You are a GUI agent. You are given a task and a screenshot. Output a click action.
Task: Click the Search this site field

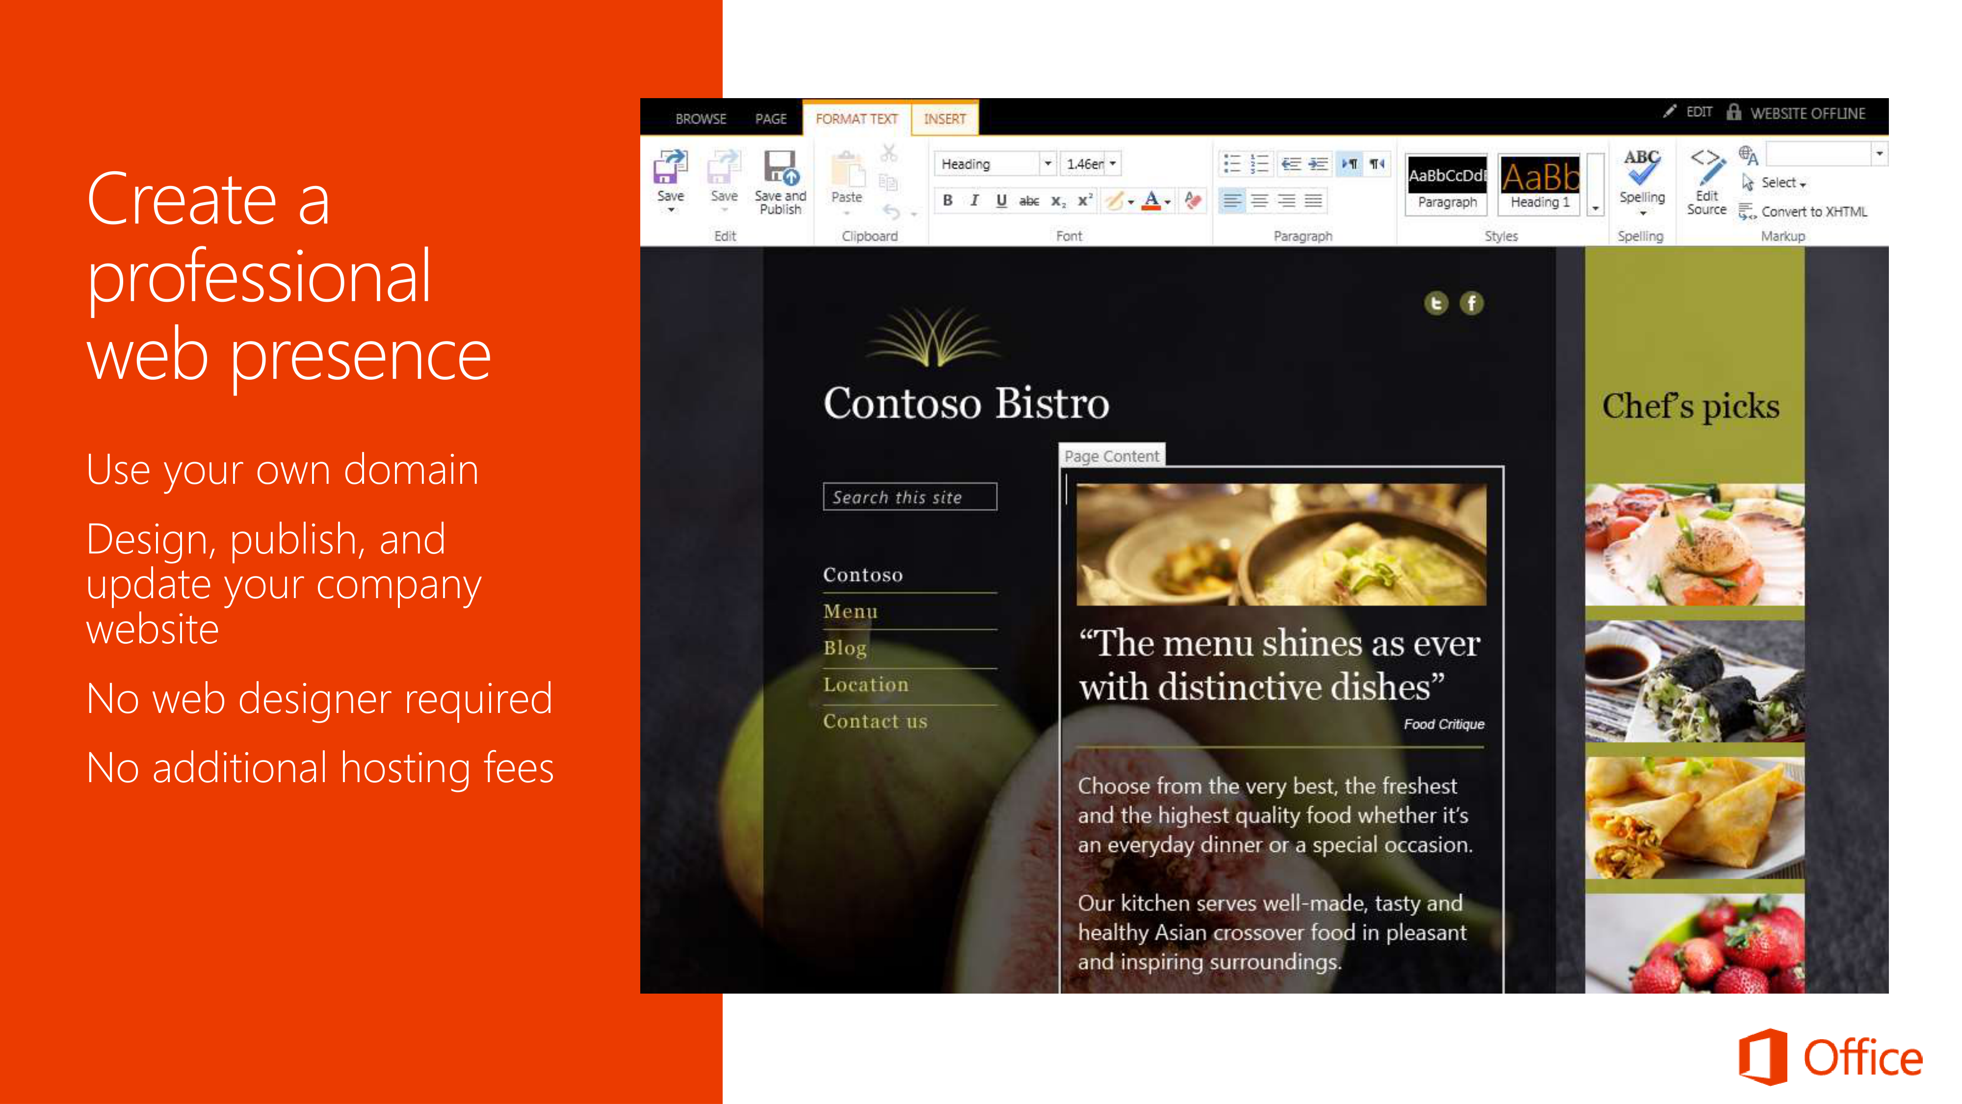tap(910, 497)
